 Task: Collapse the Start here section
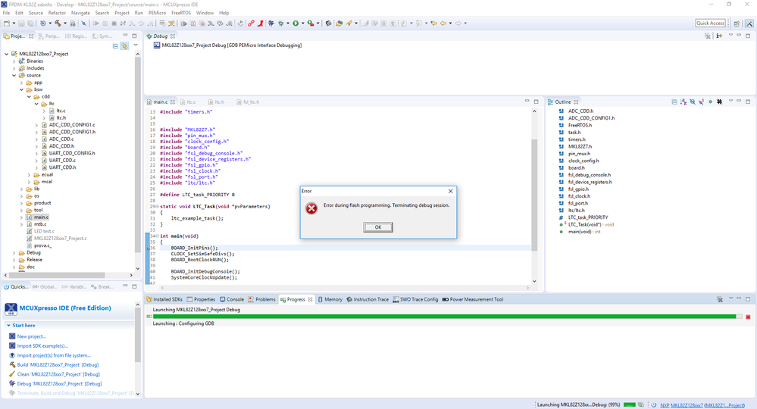8,326
